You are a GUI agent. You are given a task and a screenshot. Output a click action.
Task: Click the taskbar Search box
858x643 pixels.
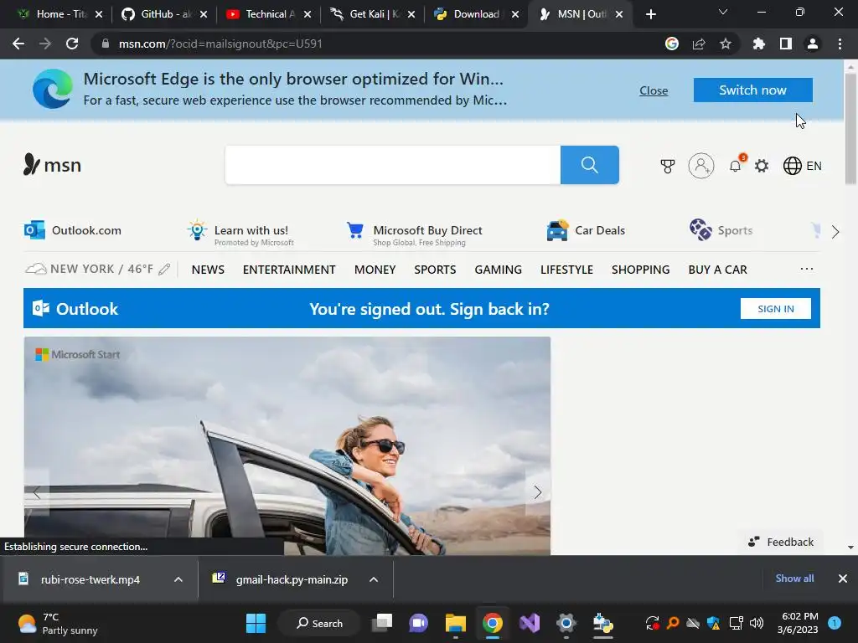319,623
